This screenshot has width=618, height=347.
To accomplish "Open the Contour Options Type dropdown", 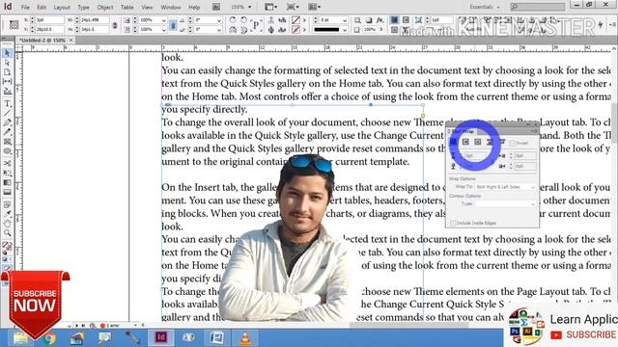I will [x=506, y=204].
